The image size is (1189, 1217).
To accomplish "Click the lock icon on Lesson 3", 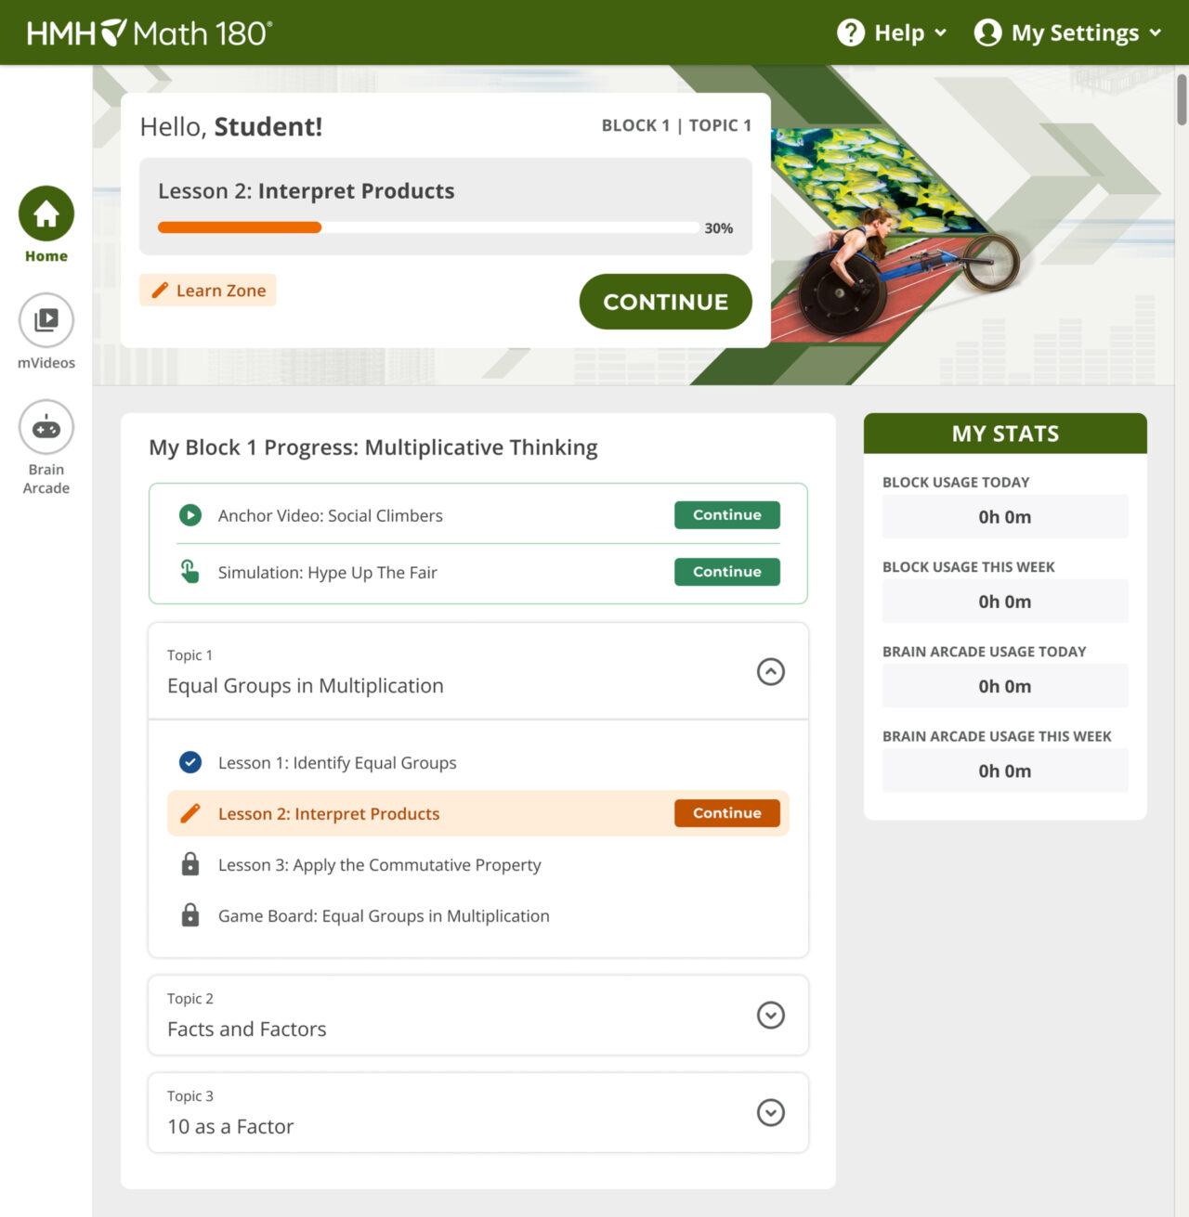I will point(189,863).
